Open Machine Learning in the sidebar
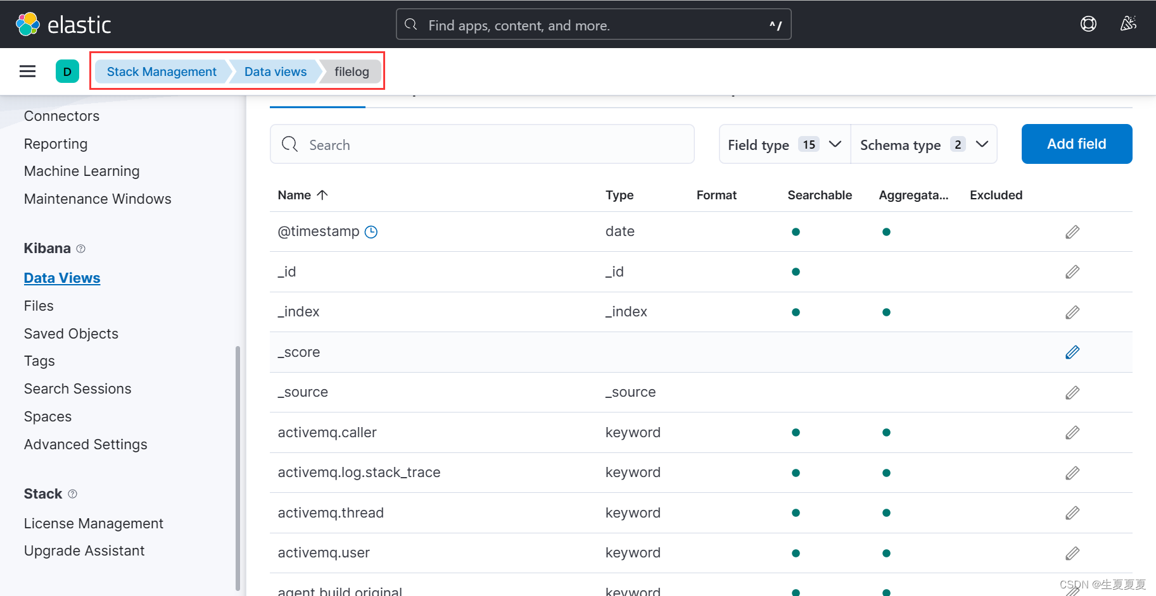 click(x=82, y=171)
